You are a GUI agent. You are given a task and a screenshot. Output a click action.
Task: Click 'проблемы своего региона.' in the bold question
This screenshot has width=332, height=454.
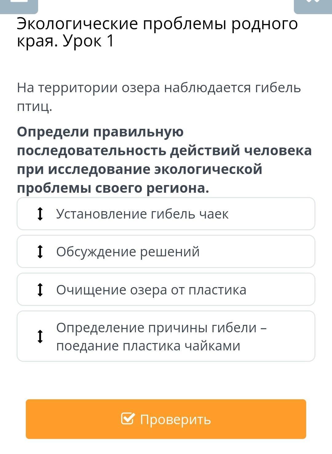click(113, 188)
